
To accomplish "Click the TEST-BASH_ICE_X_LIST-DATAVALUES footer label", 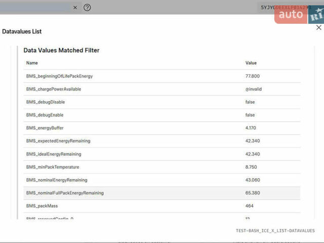I will click(275, 231).
